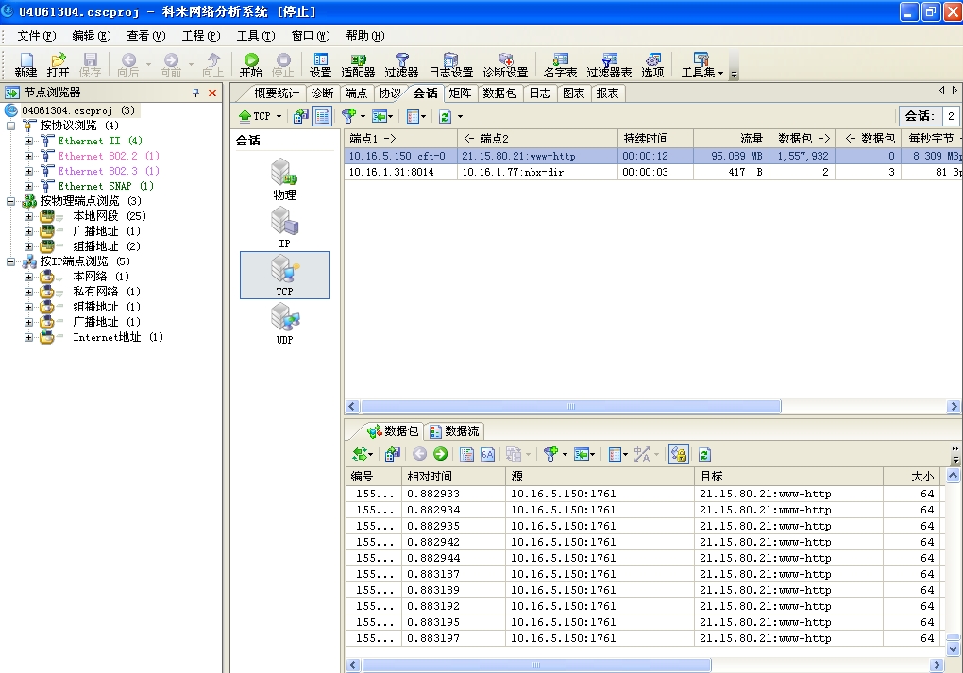Screen dimensions: 963x673
Task: Switch to the 矩阵 tab
Action: [460, 93]
